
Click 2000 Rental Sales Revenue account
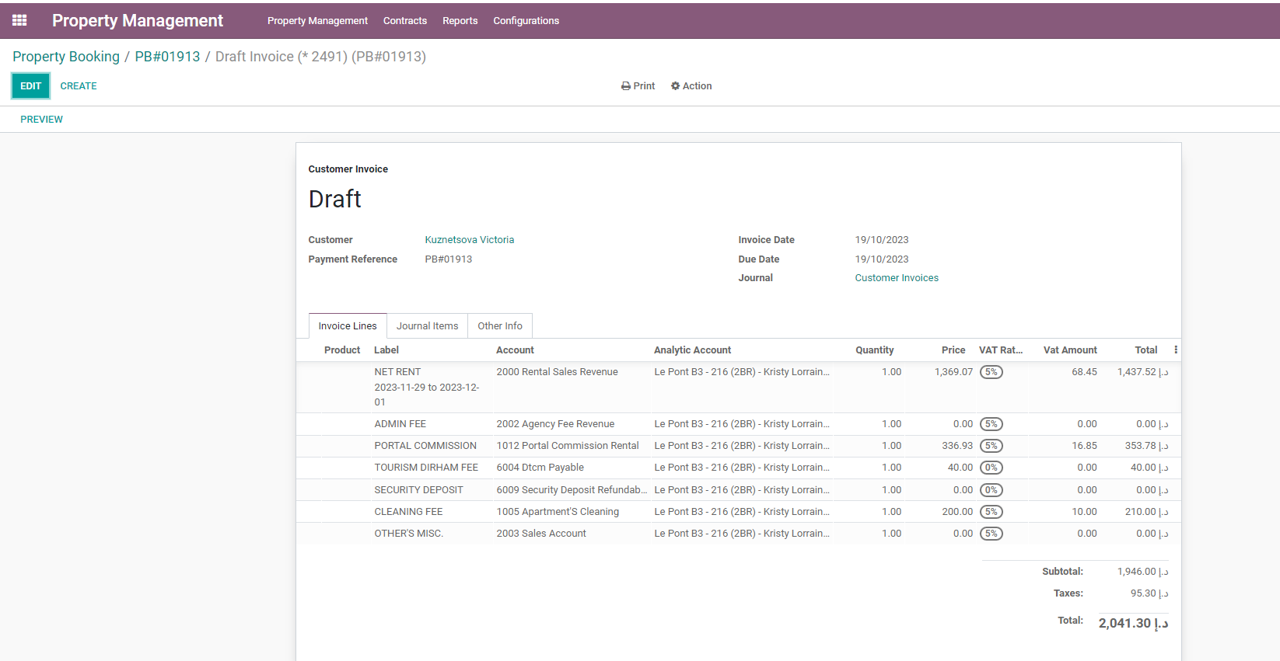(558, 372)
